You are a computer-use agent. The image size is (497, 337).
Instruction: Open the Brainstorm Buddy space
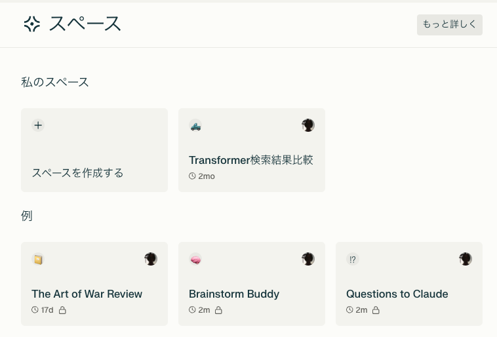point(234,294)
